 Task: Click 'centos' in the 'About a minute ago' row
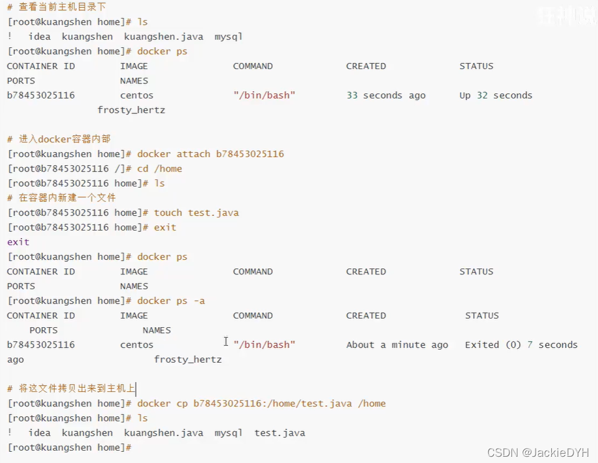point(136,345)
